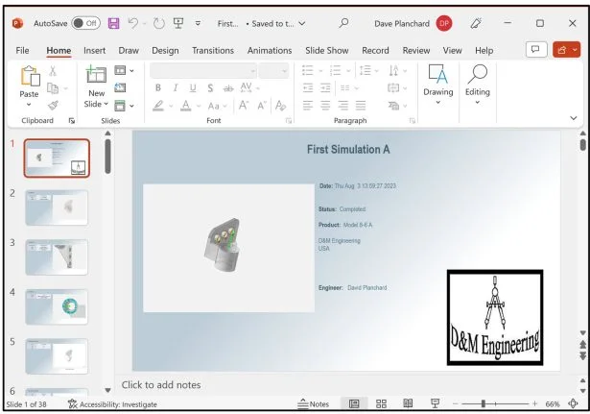This screenshot has height=414, width=590.
Task: Open the Section dropdown
Action: 124,106
